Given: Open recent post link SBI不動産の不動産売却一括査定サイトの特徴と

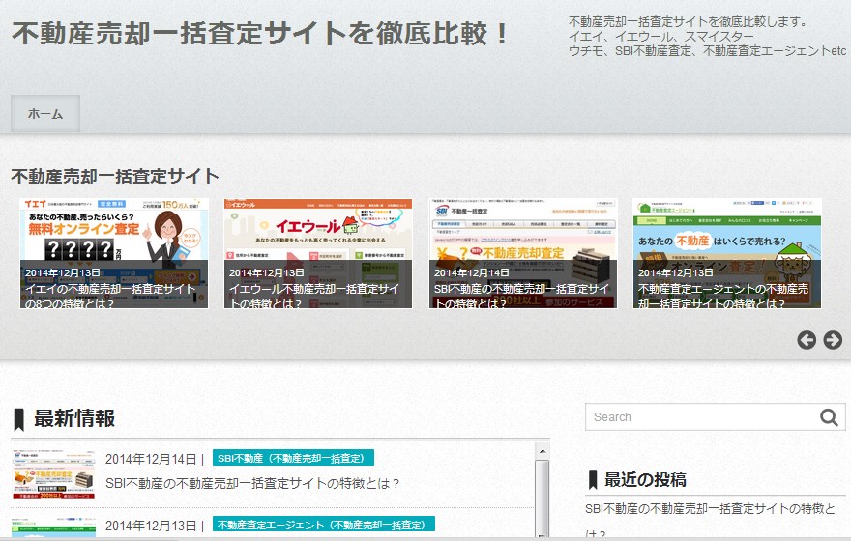Looking at the screenshot, I should [710, 508].
